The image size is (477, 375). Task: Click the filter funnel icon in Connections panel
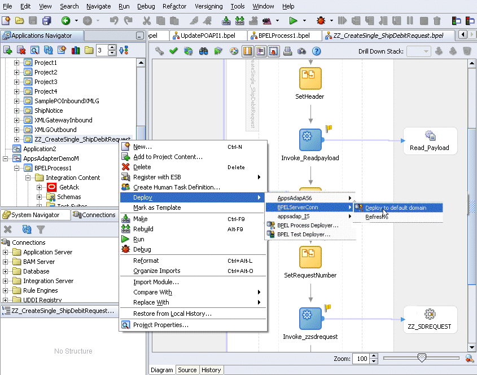point(41,230)
